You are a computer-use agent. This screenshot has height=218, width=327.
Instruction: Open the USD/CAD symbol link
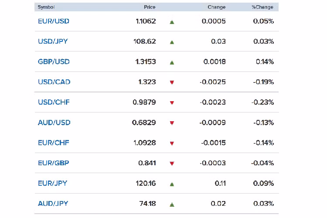coord(54,82)
